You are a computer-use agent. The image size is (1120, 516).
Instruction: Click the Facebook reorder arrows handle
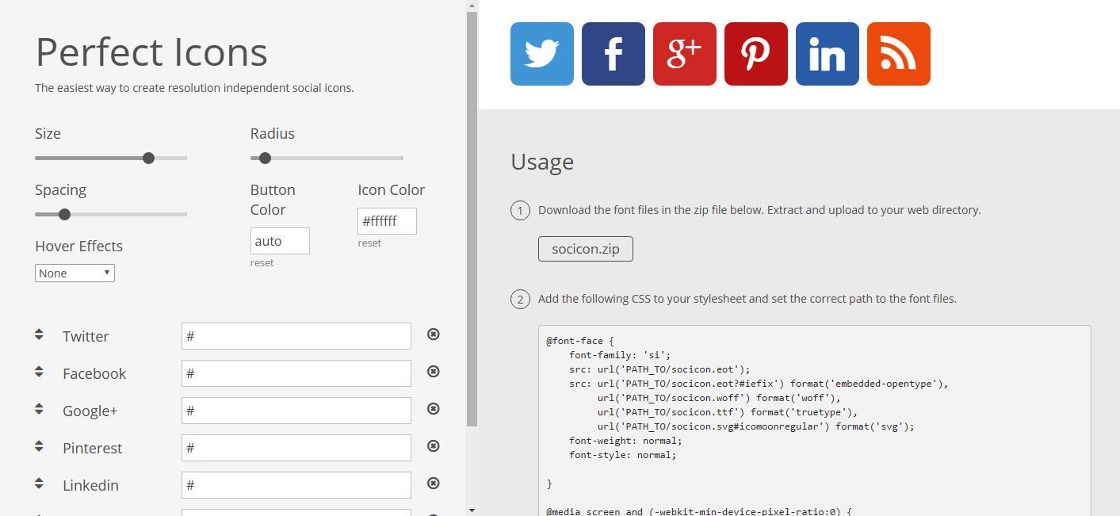pyautogui.click(x=39, y=372)
